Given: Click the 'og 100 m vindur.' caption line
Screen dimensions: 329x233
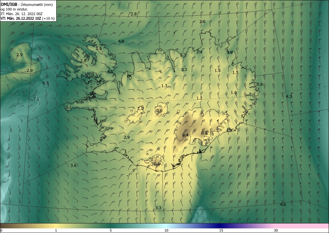Looking at the screenshot, I should [x=14, y=9].
